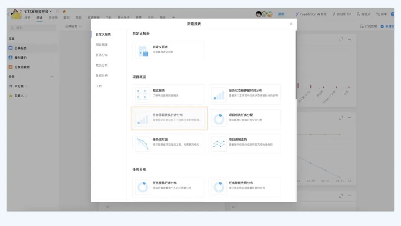Close the 新建报表 dialog
Viewport: 401px width, 226px height.
pos(291,24)
